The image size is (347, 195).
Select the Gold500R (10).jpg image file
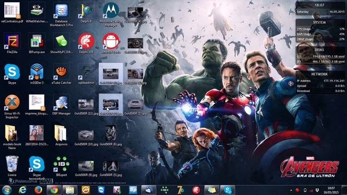[86, 138]
